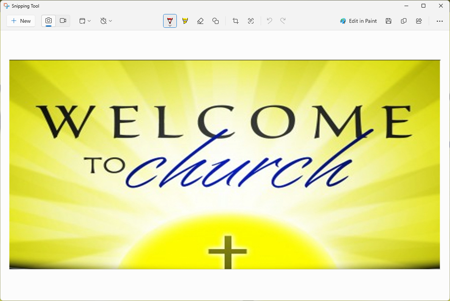
Task: Select the ballpoint pen tool
Action: pyautogui.click(x=170, y=21)
